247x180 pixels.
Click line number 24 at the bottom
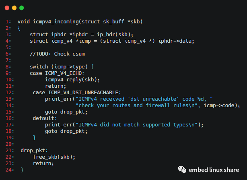[8, 170]
